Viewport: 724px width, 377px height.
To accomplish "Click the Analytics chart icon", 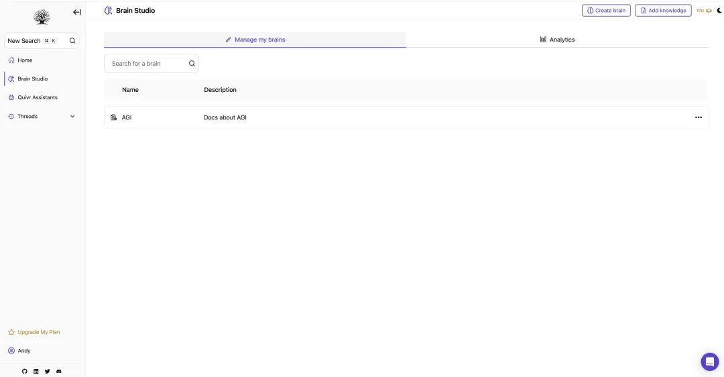I will coord(544,40).
